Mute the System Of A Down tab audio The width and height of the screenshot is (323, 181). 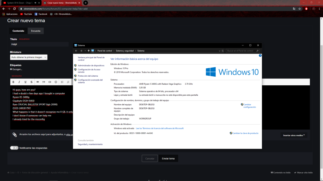point(35,3)
